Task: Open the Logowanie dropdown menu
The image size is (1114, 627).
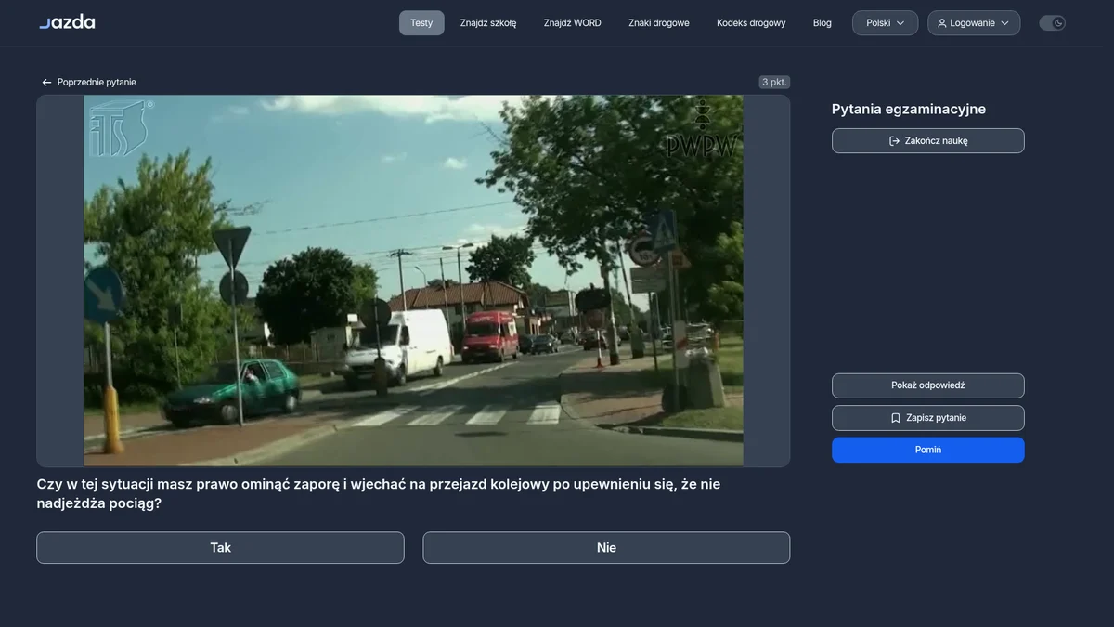Action: [974, 23]
